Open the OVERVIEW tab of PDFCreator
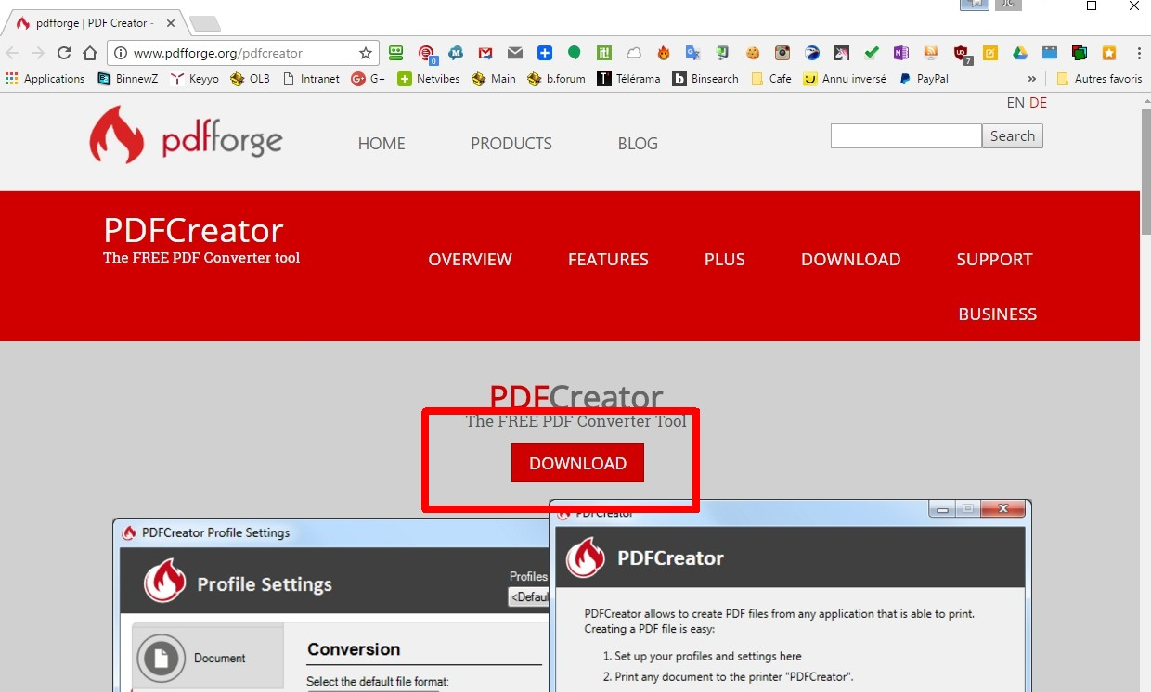This screenshot has height=692, width=1151. (x=470, y=260)
